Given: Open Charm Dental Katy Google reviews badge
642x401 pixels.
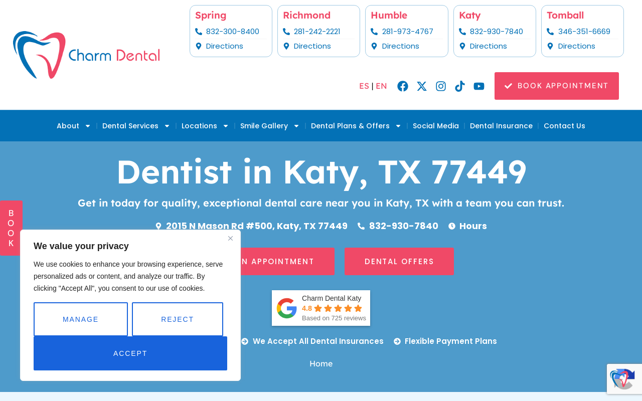Looking at the screenshot, I should coord(321,308).
